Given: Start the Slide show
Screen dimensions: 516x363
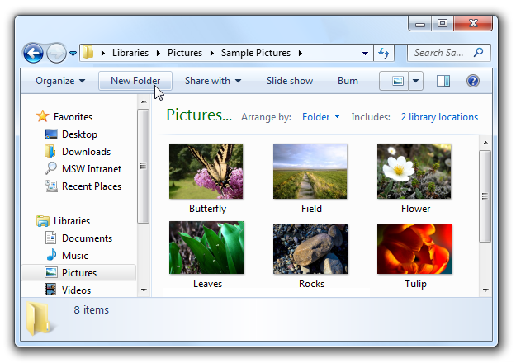Looking at the screenshot, I should click(290, 81).
